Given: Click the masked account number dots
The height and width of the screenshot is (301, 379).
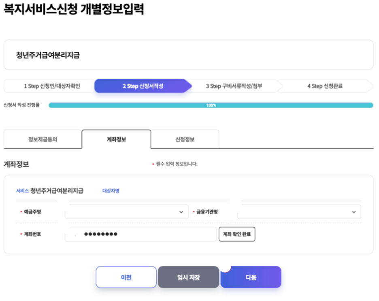Looking at the screenshot, I should click(101, 234).
